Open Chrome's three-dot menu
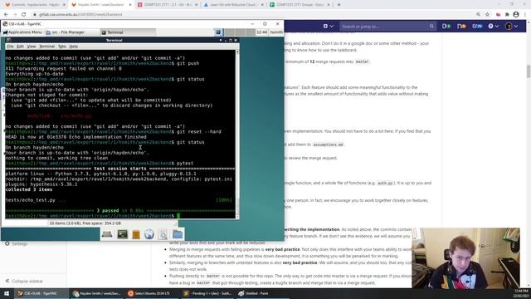This screenshot has width=531, height=299. [x=525, y=15]
